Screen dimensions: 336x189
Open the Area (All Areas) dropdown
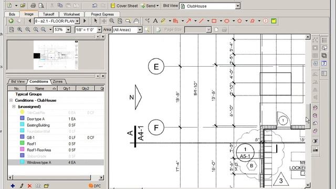pos(140,29)
